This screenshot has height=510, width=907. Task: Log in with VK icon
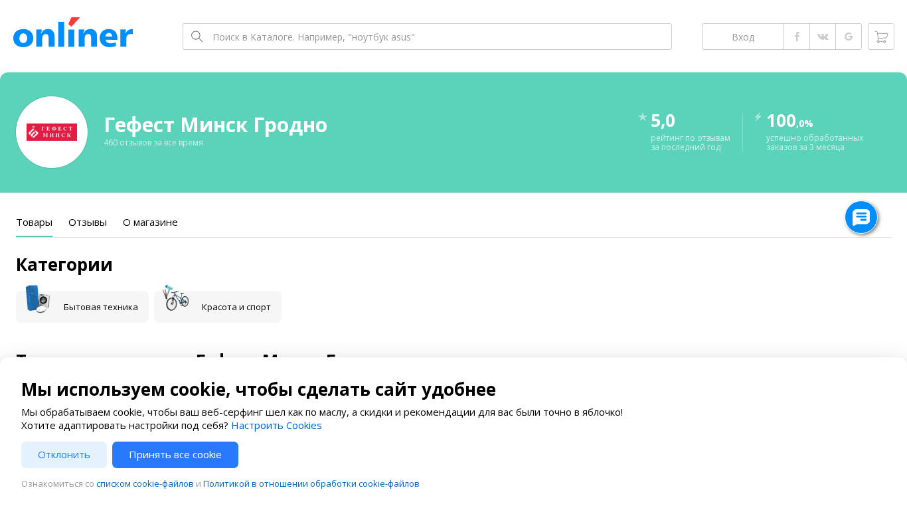click(x=823, y=37)
